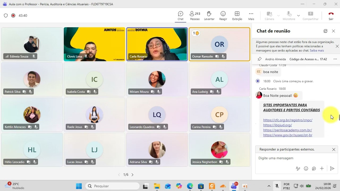Open Copilot from taskbar
Image resolution: width=340 pixels, height=191 pixels.
click(x=179, y=186)
